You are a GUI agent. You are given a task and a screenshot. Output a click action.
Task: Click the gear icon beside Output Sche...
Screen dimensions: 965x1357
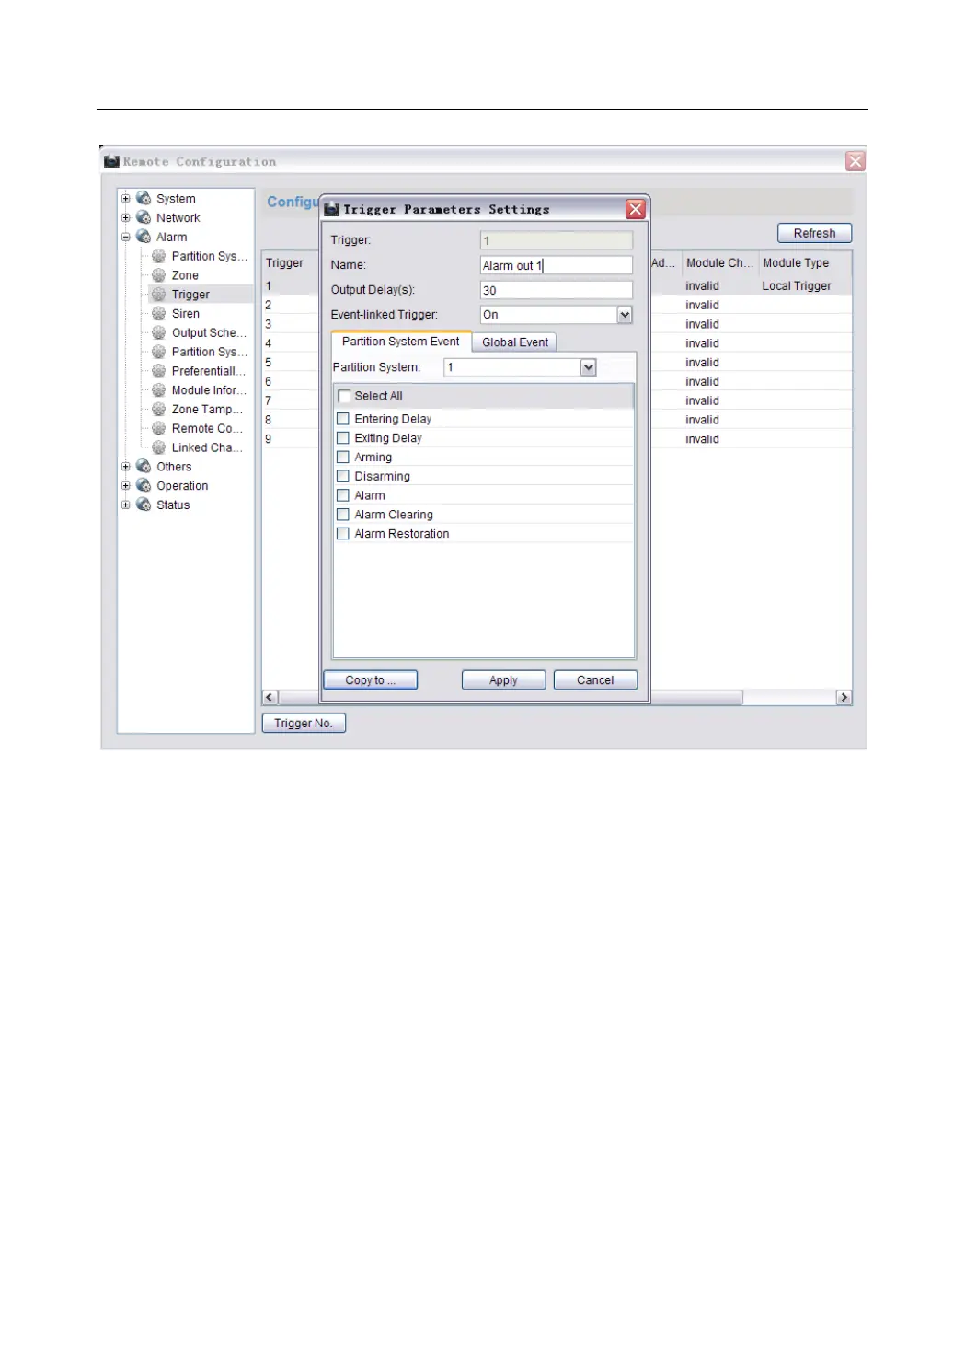pyautogui.click(x=159, y=332)
